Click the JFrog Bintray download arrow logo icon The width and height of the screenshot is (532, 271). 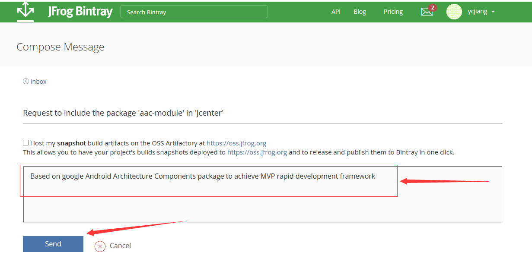pyautogui.click(x=25, y=12)
